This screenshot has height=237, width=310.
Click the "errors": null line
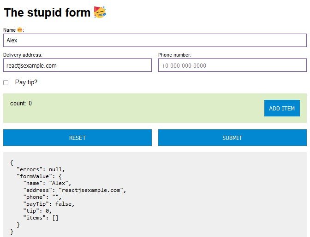41,169
